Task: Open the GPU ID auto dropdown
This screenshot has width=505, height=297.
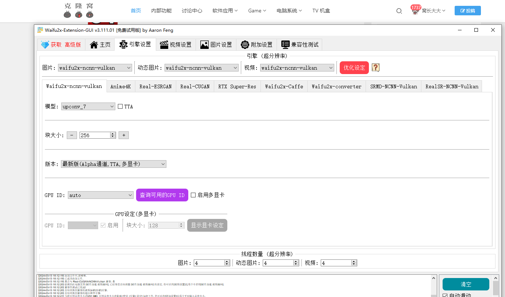Action: [x=101, y=195]
